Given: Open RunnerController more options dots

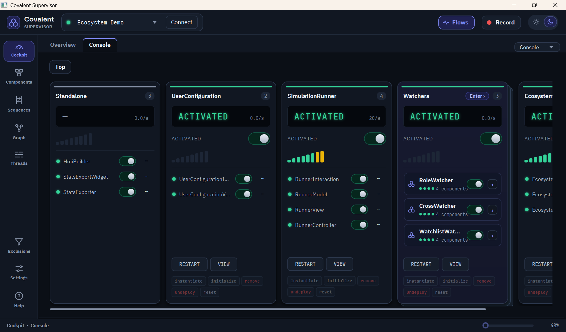Looking at the screenshot, I should [378, 225].
